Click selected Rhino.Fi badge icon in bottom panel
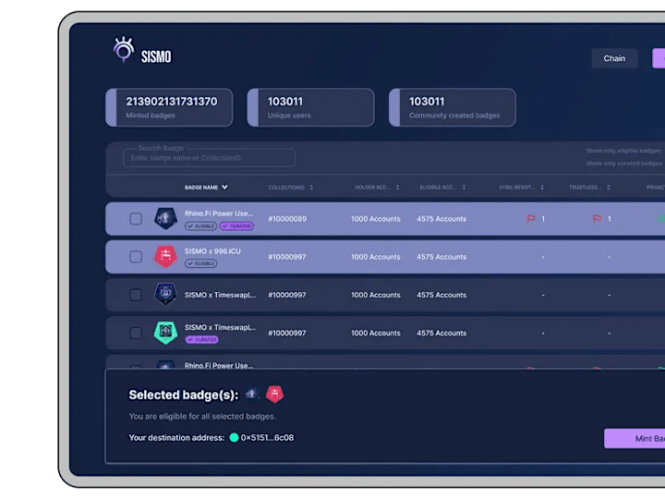This screenshot has height=499, width=665. 252,394
